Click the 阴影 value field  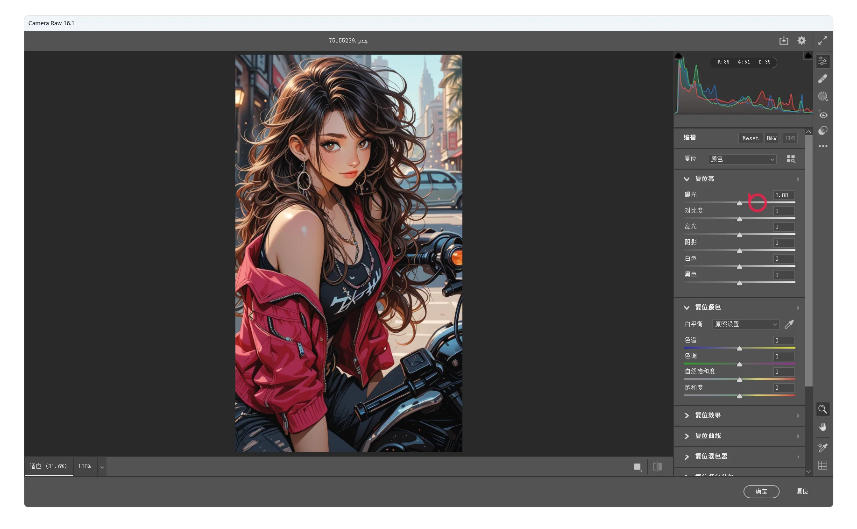784,243
